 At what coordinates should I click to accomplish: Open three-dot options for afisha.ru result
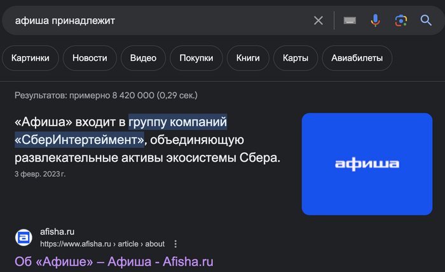[176, 243]
